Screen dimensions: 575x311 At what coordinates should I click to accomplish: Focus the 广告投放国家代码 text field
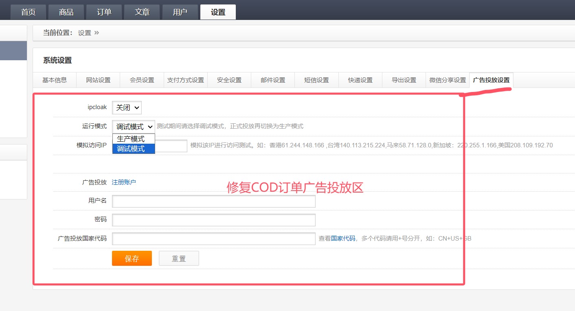pos(213,239)
